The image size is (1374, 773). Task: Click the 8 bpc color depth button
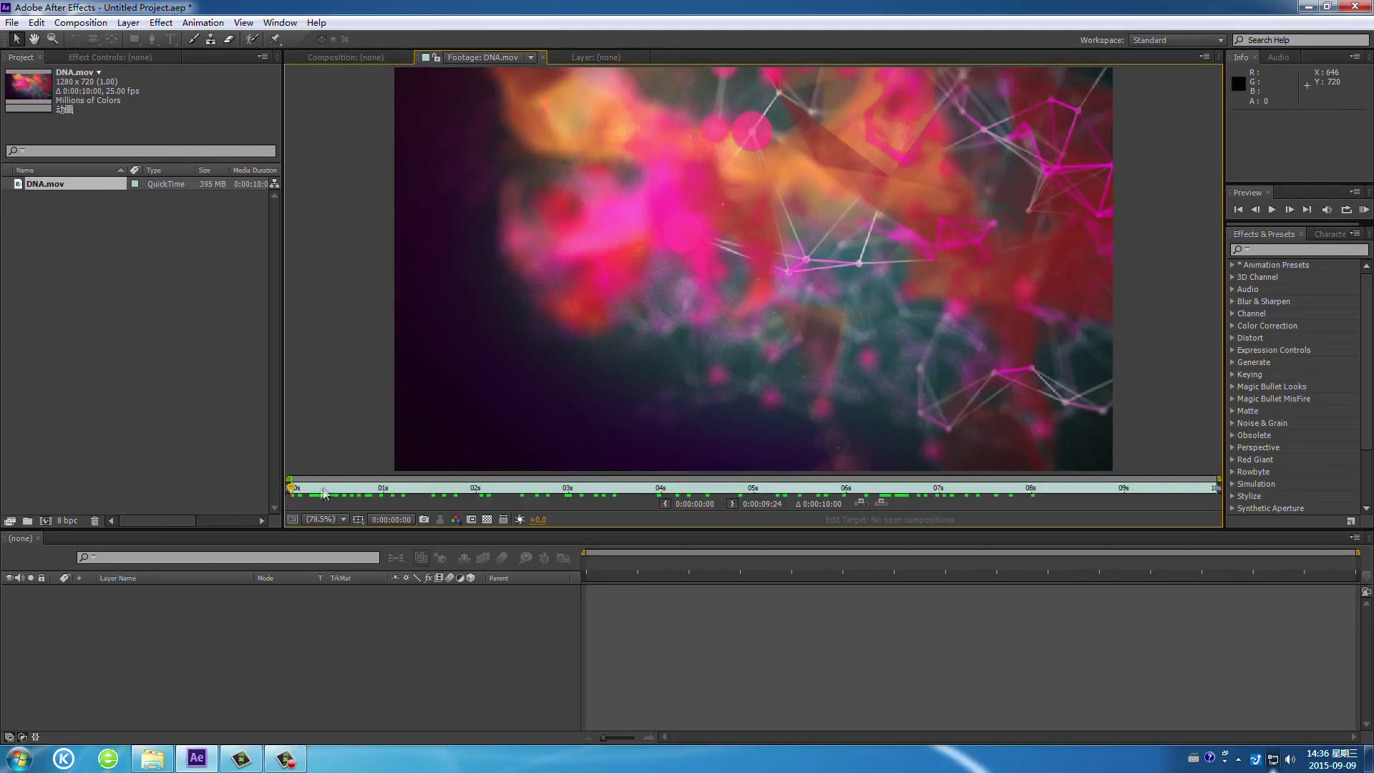click(67, 521)
